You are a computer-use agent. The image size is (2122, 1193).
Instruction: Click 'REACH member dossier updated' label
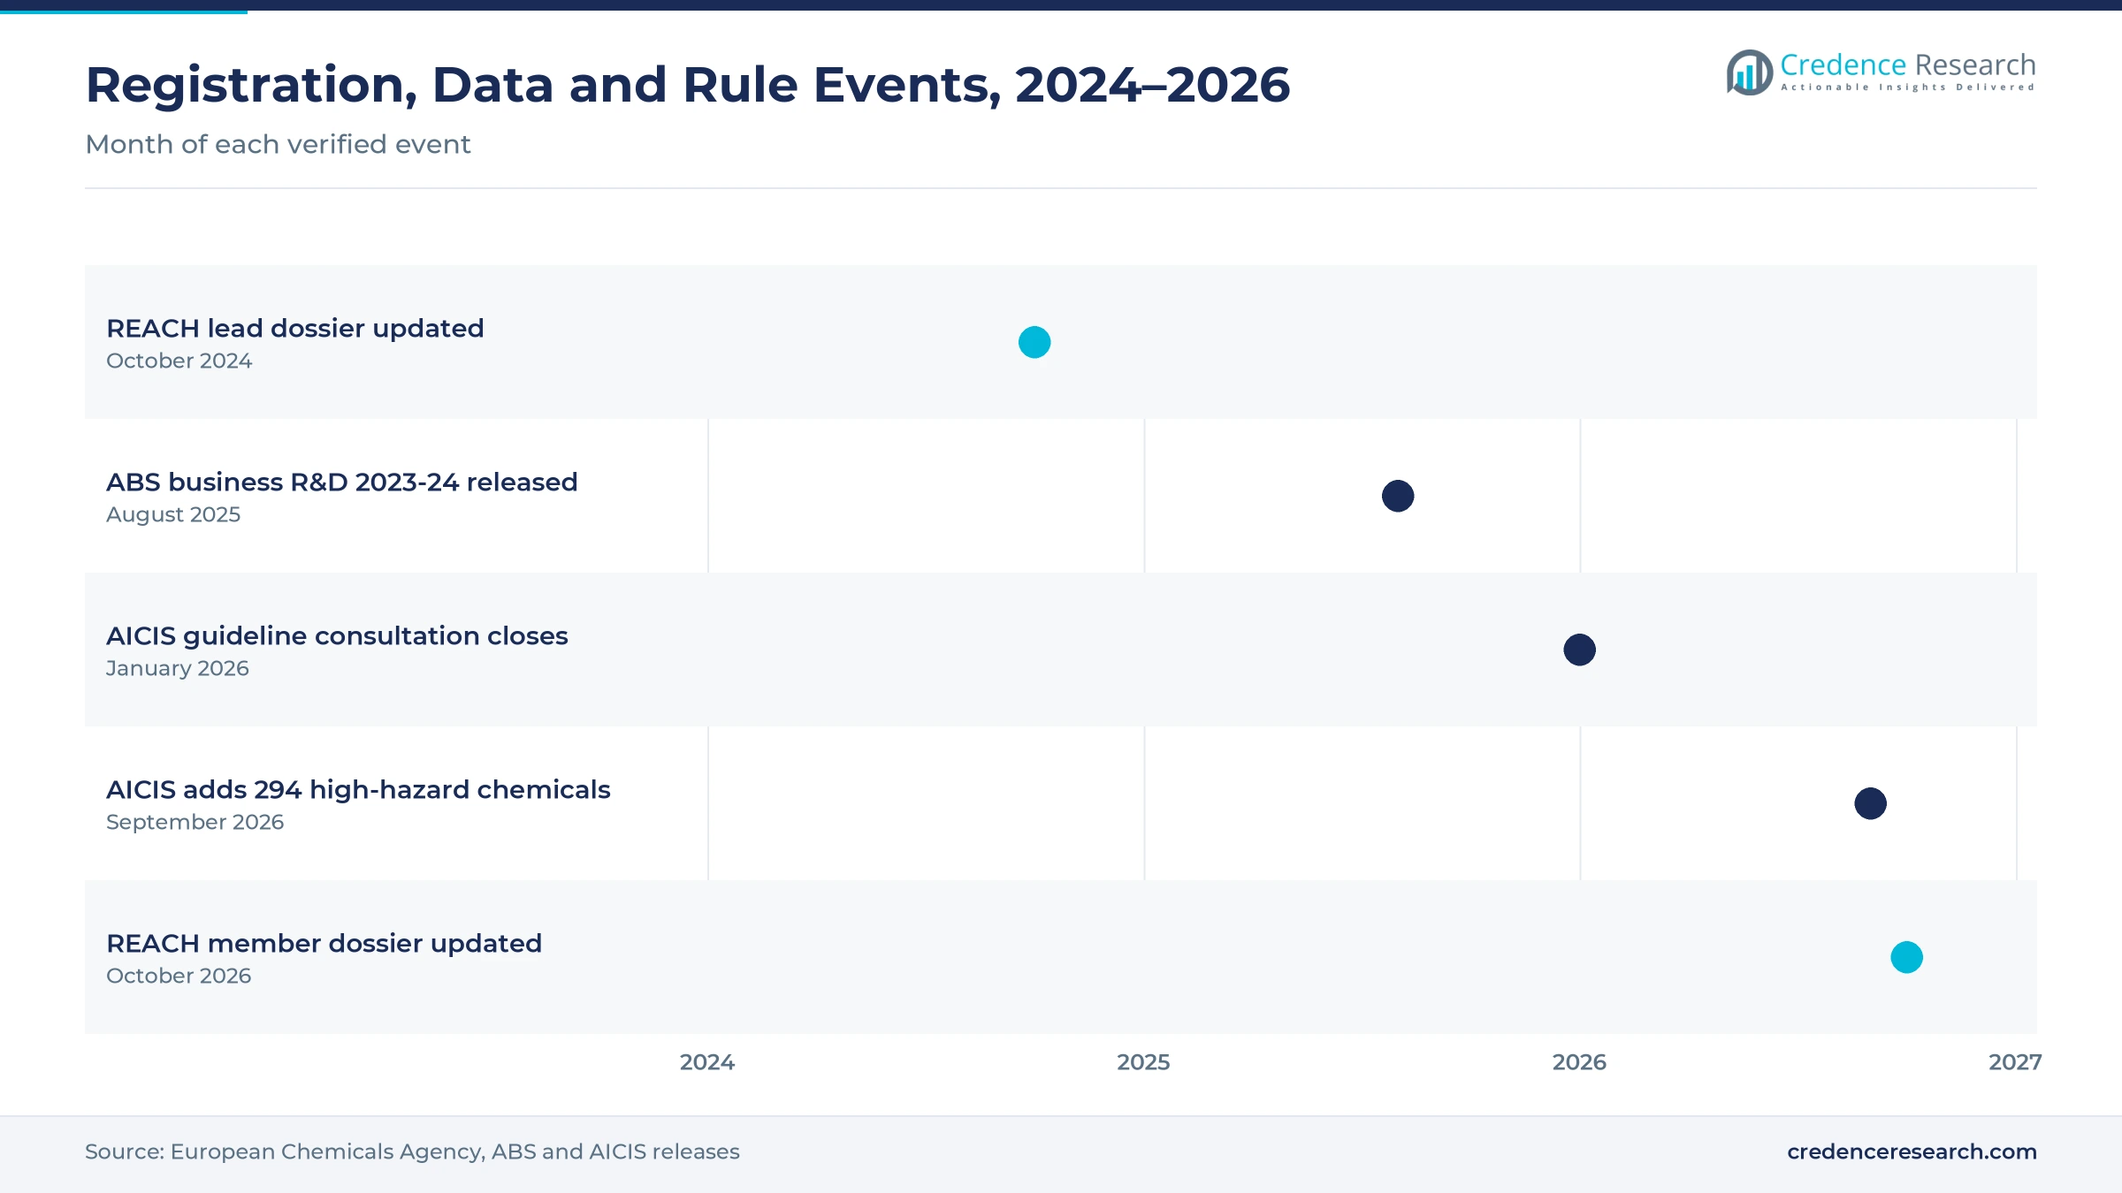click(x=324, y=944)
